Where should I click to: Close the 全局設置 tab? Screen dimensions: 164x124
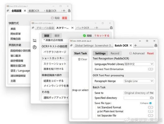(25, 11)
